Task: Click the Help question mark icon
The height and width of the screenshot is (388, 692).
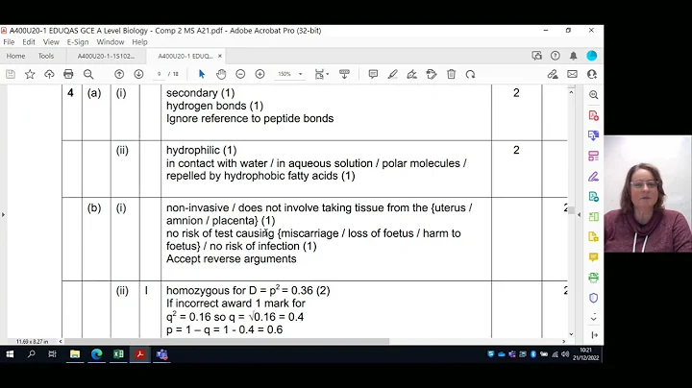Action: [556, 56]
